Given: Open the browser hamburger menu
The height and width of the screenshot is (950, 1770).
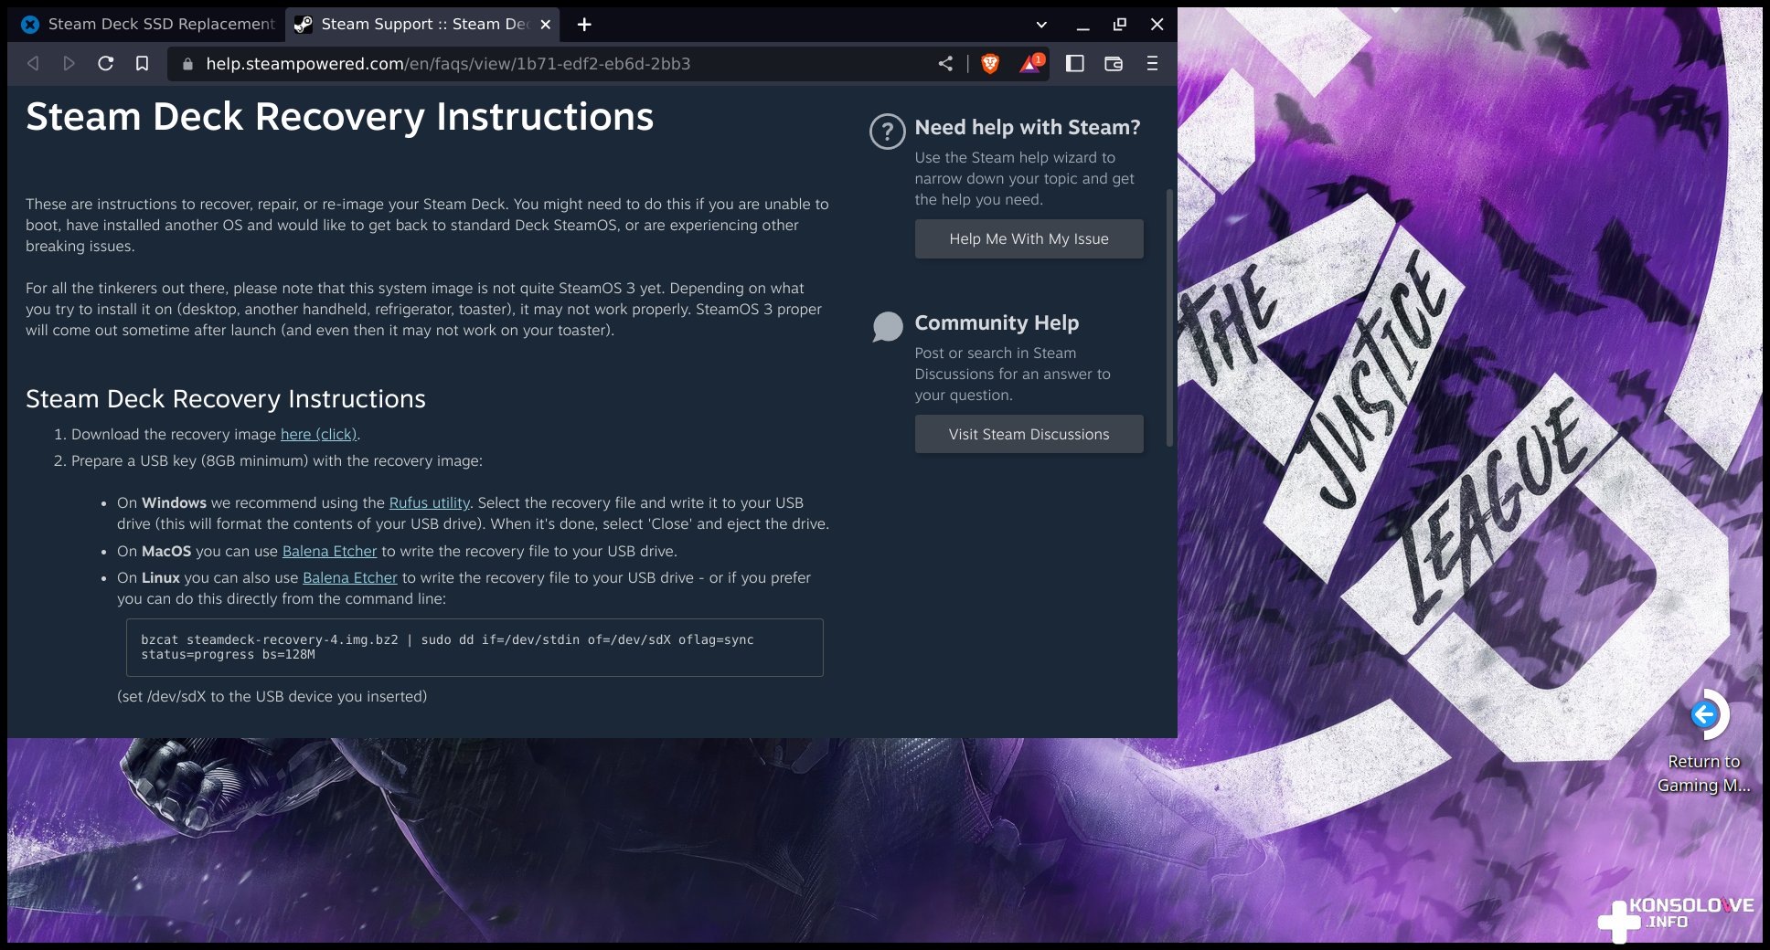Looking at the screenshot, I should [1152, 63].
